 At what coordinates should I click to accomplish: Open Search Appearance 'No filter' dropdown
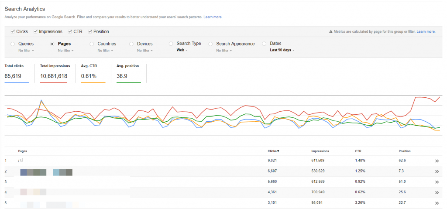click(x=224, y=51)
